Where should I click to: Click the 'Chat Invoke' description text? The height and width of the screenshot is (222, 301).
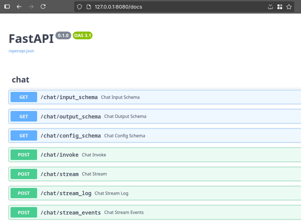(94, 155)
